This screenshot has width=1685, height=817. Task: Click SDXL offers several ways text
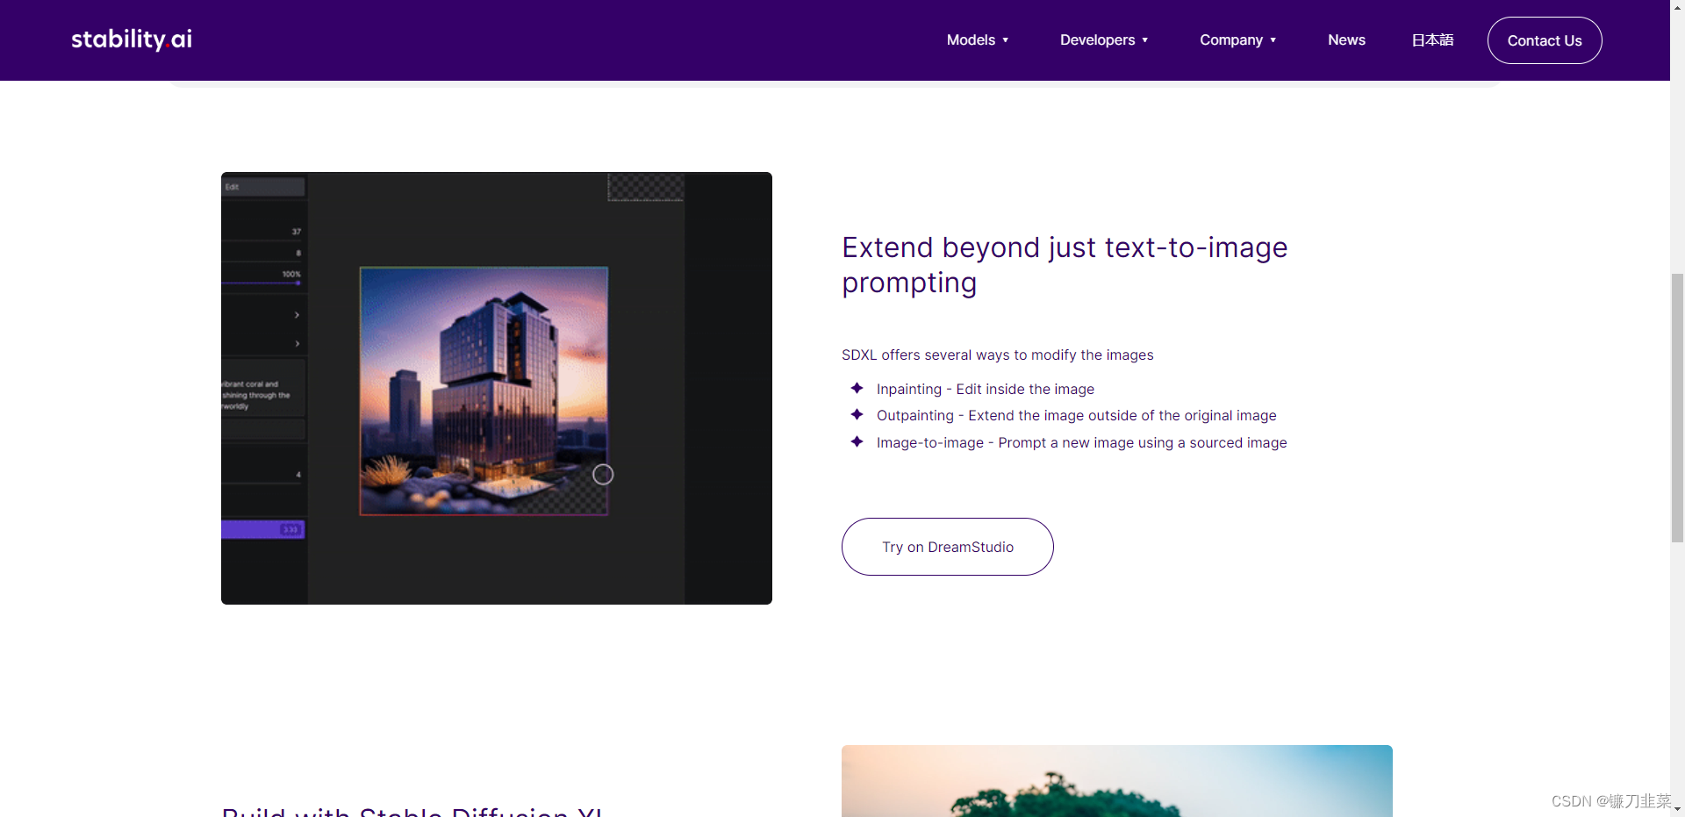coord(998,355)
